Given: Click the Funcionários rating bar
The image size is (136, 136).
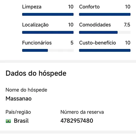Looking at the screenshot, I should [x=48, y=50].
